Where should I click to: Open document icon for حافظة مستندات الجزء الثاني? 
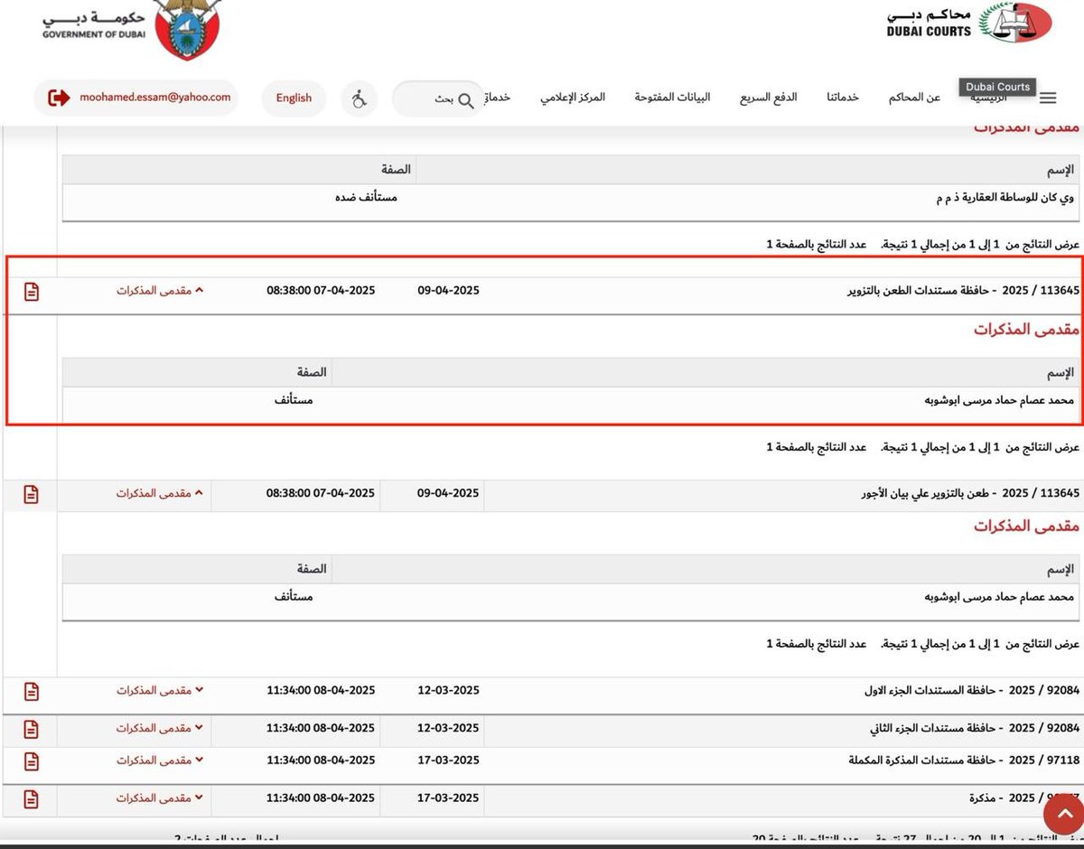point(32,728)
